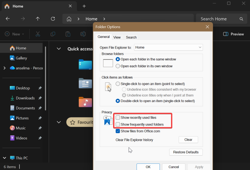Viewport: 250px width, 170px height.
Task: Click the Back navigation arrow
Action: pyautogui.click(x=8, y=19)
